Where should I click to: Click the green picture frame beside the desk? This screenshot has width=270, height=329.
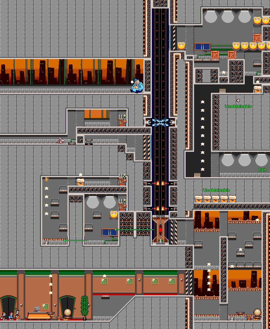[x=45, y=307]
